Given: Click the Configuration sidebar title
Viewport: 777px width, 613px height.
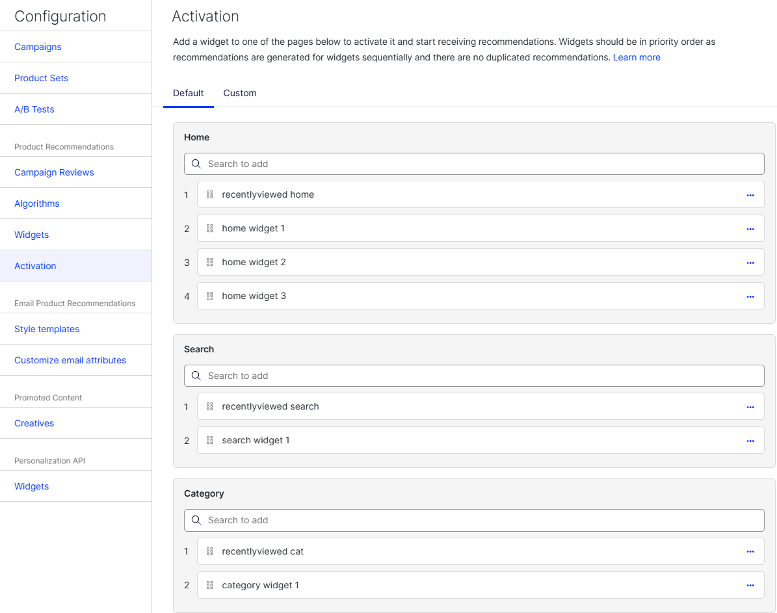Looking at the screenshot, I should pos(60,16).
